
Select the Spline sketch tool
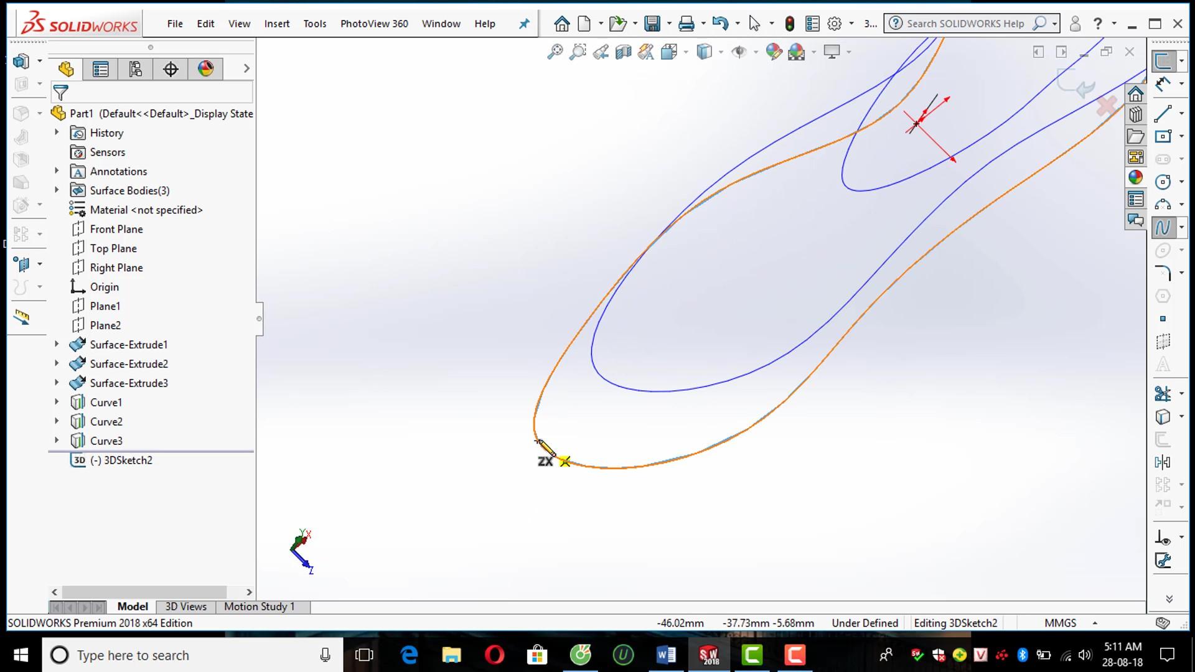click(x=1162, y=228)
